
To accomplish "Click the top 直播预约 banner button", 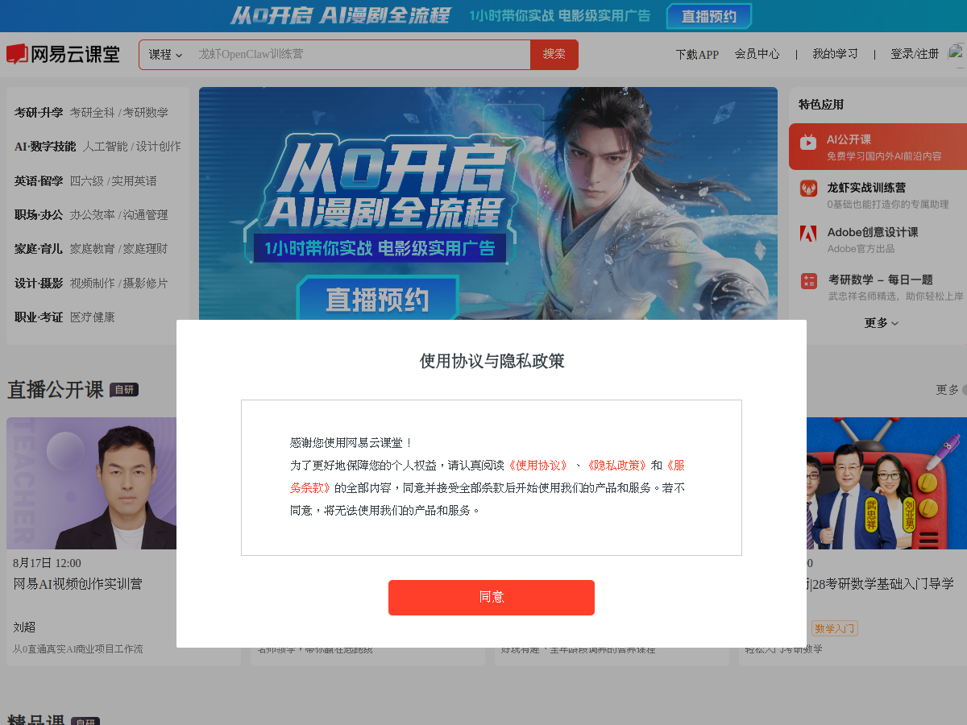I will [x=709, y=16].
